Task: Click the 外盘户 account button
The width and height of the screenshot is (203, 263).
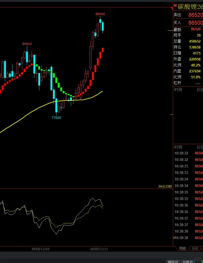Action: coord(188,262)
